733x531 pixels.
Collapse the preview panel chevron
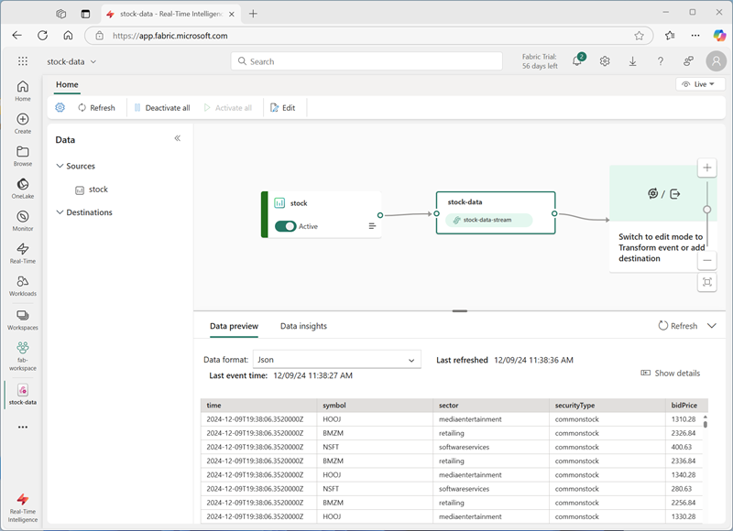click(712, 326)
